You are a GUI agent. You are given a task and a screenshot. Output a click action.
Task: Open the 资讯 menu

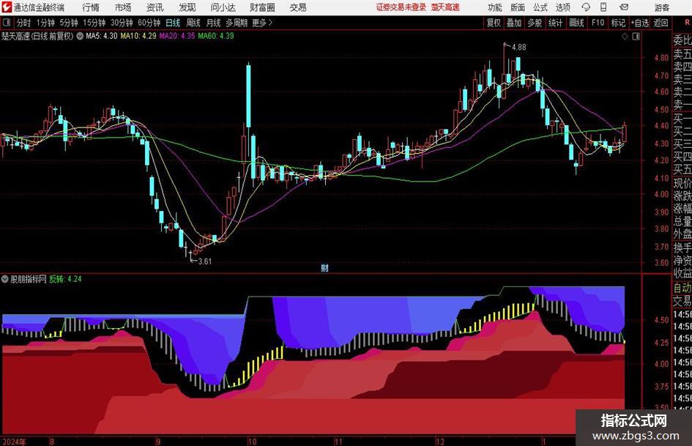tap(155, 7)
